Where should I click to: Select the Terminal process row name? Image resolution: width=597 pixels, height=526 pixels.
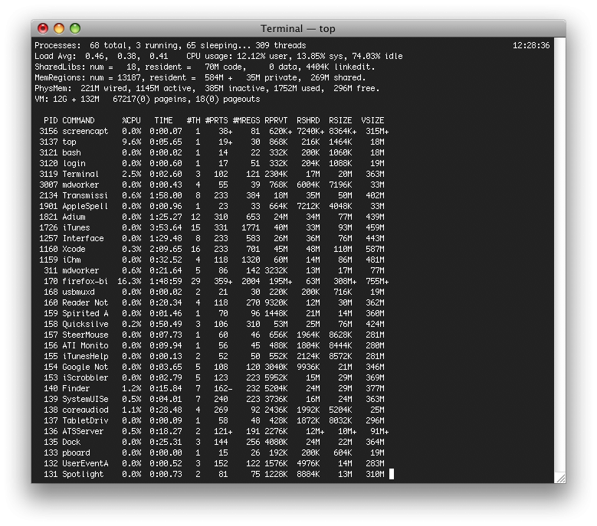click(x=80, y=175)
